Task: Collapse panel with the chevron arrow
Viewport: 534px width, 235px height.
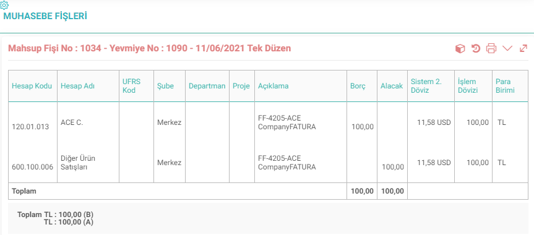Action: [507, 48]
